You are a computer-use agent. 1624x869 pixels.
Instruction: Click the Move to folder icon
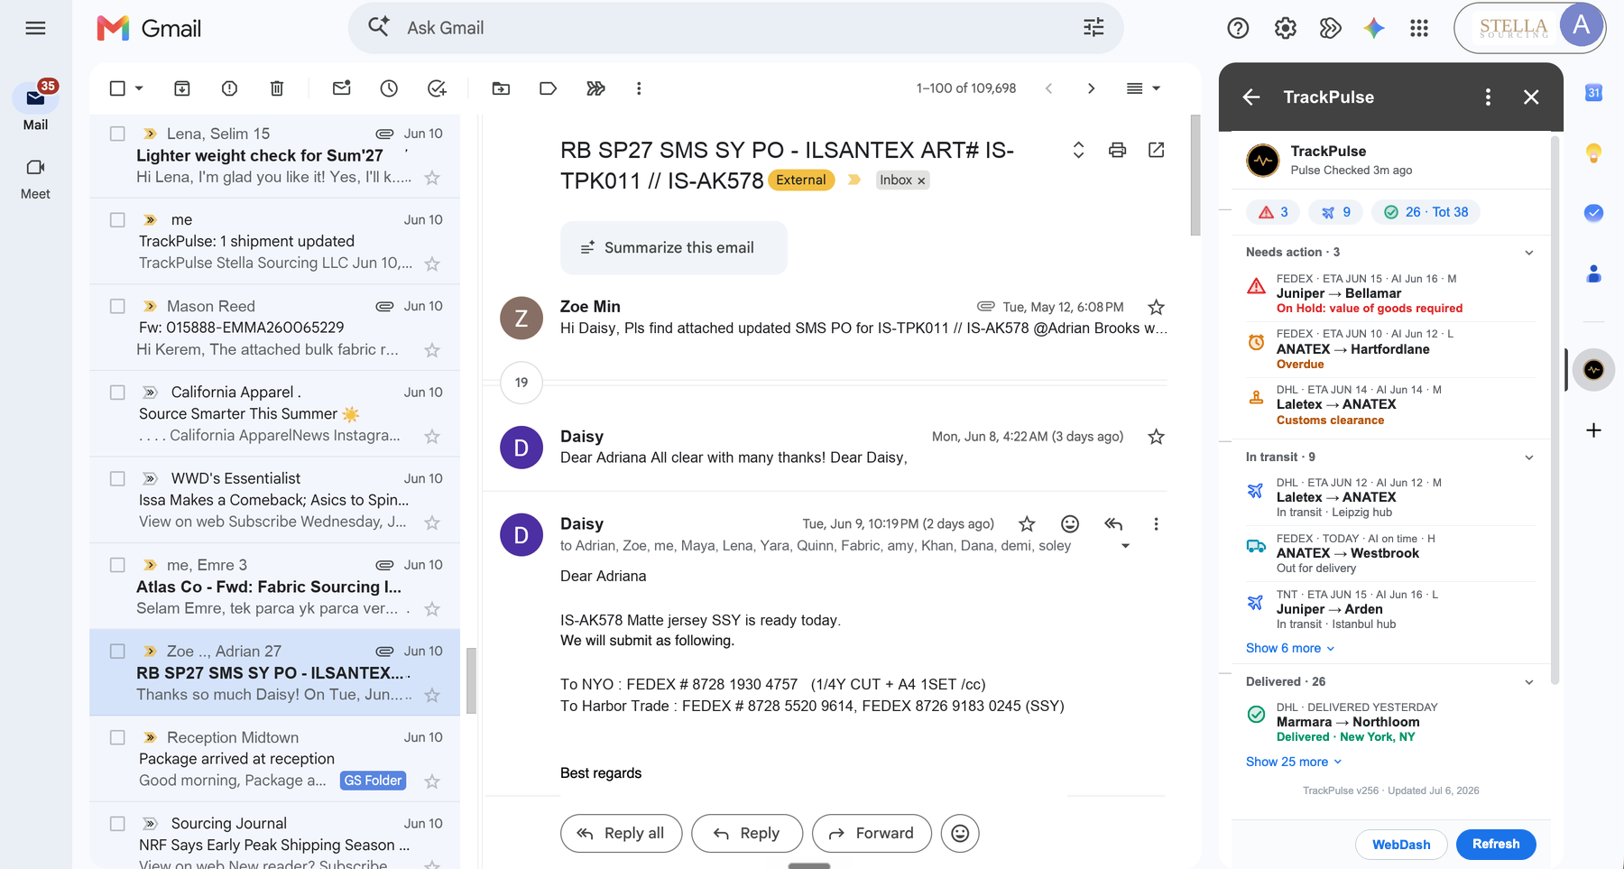pyautogui.click(x=501, y=88)
